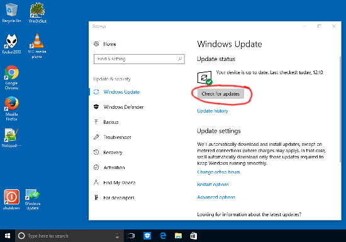Open Microsoft Store from the taskbar
346x242 pixels.
coord(194,236)
